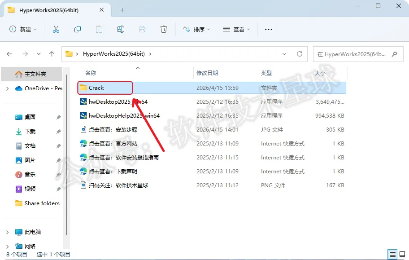Click the Rename icon in toolbar
This screenshot has width=409, height=260.
click(121, 29)
